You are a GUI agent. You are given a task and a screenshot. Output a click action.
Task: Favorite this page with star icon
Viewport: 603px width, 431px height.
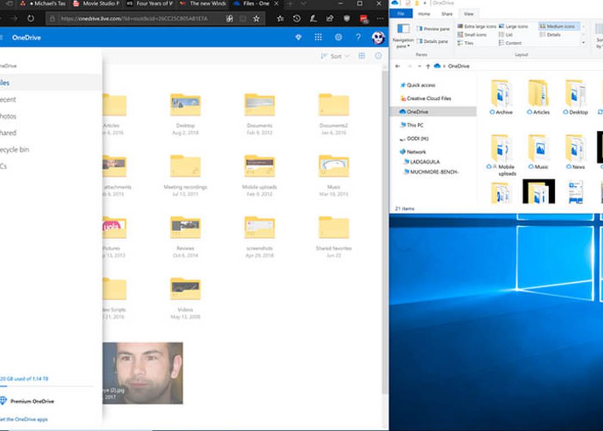click(256, 19)
